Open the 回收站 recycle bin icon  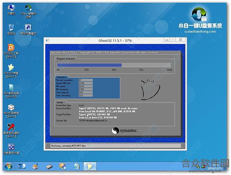pyautogui.click(x=11, y=30)
